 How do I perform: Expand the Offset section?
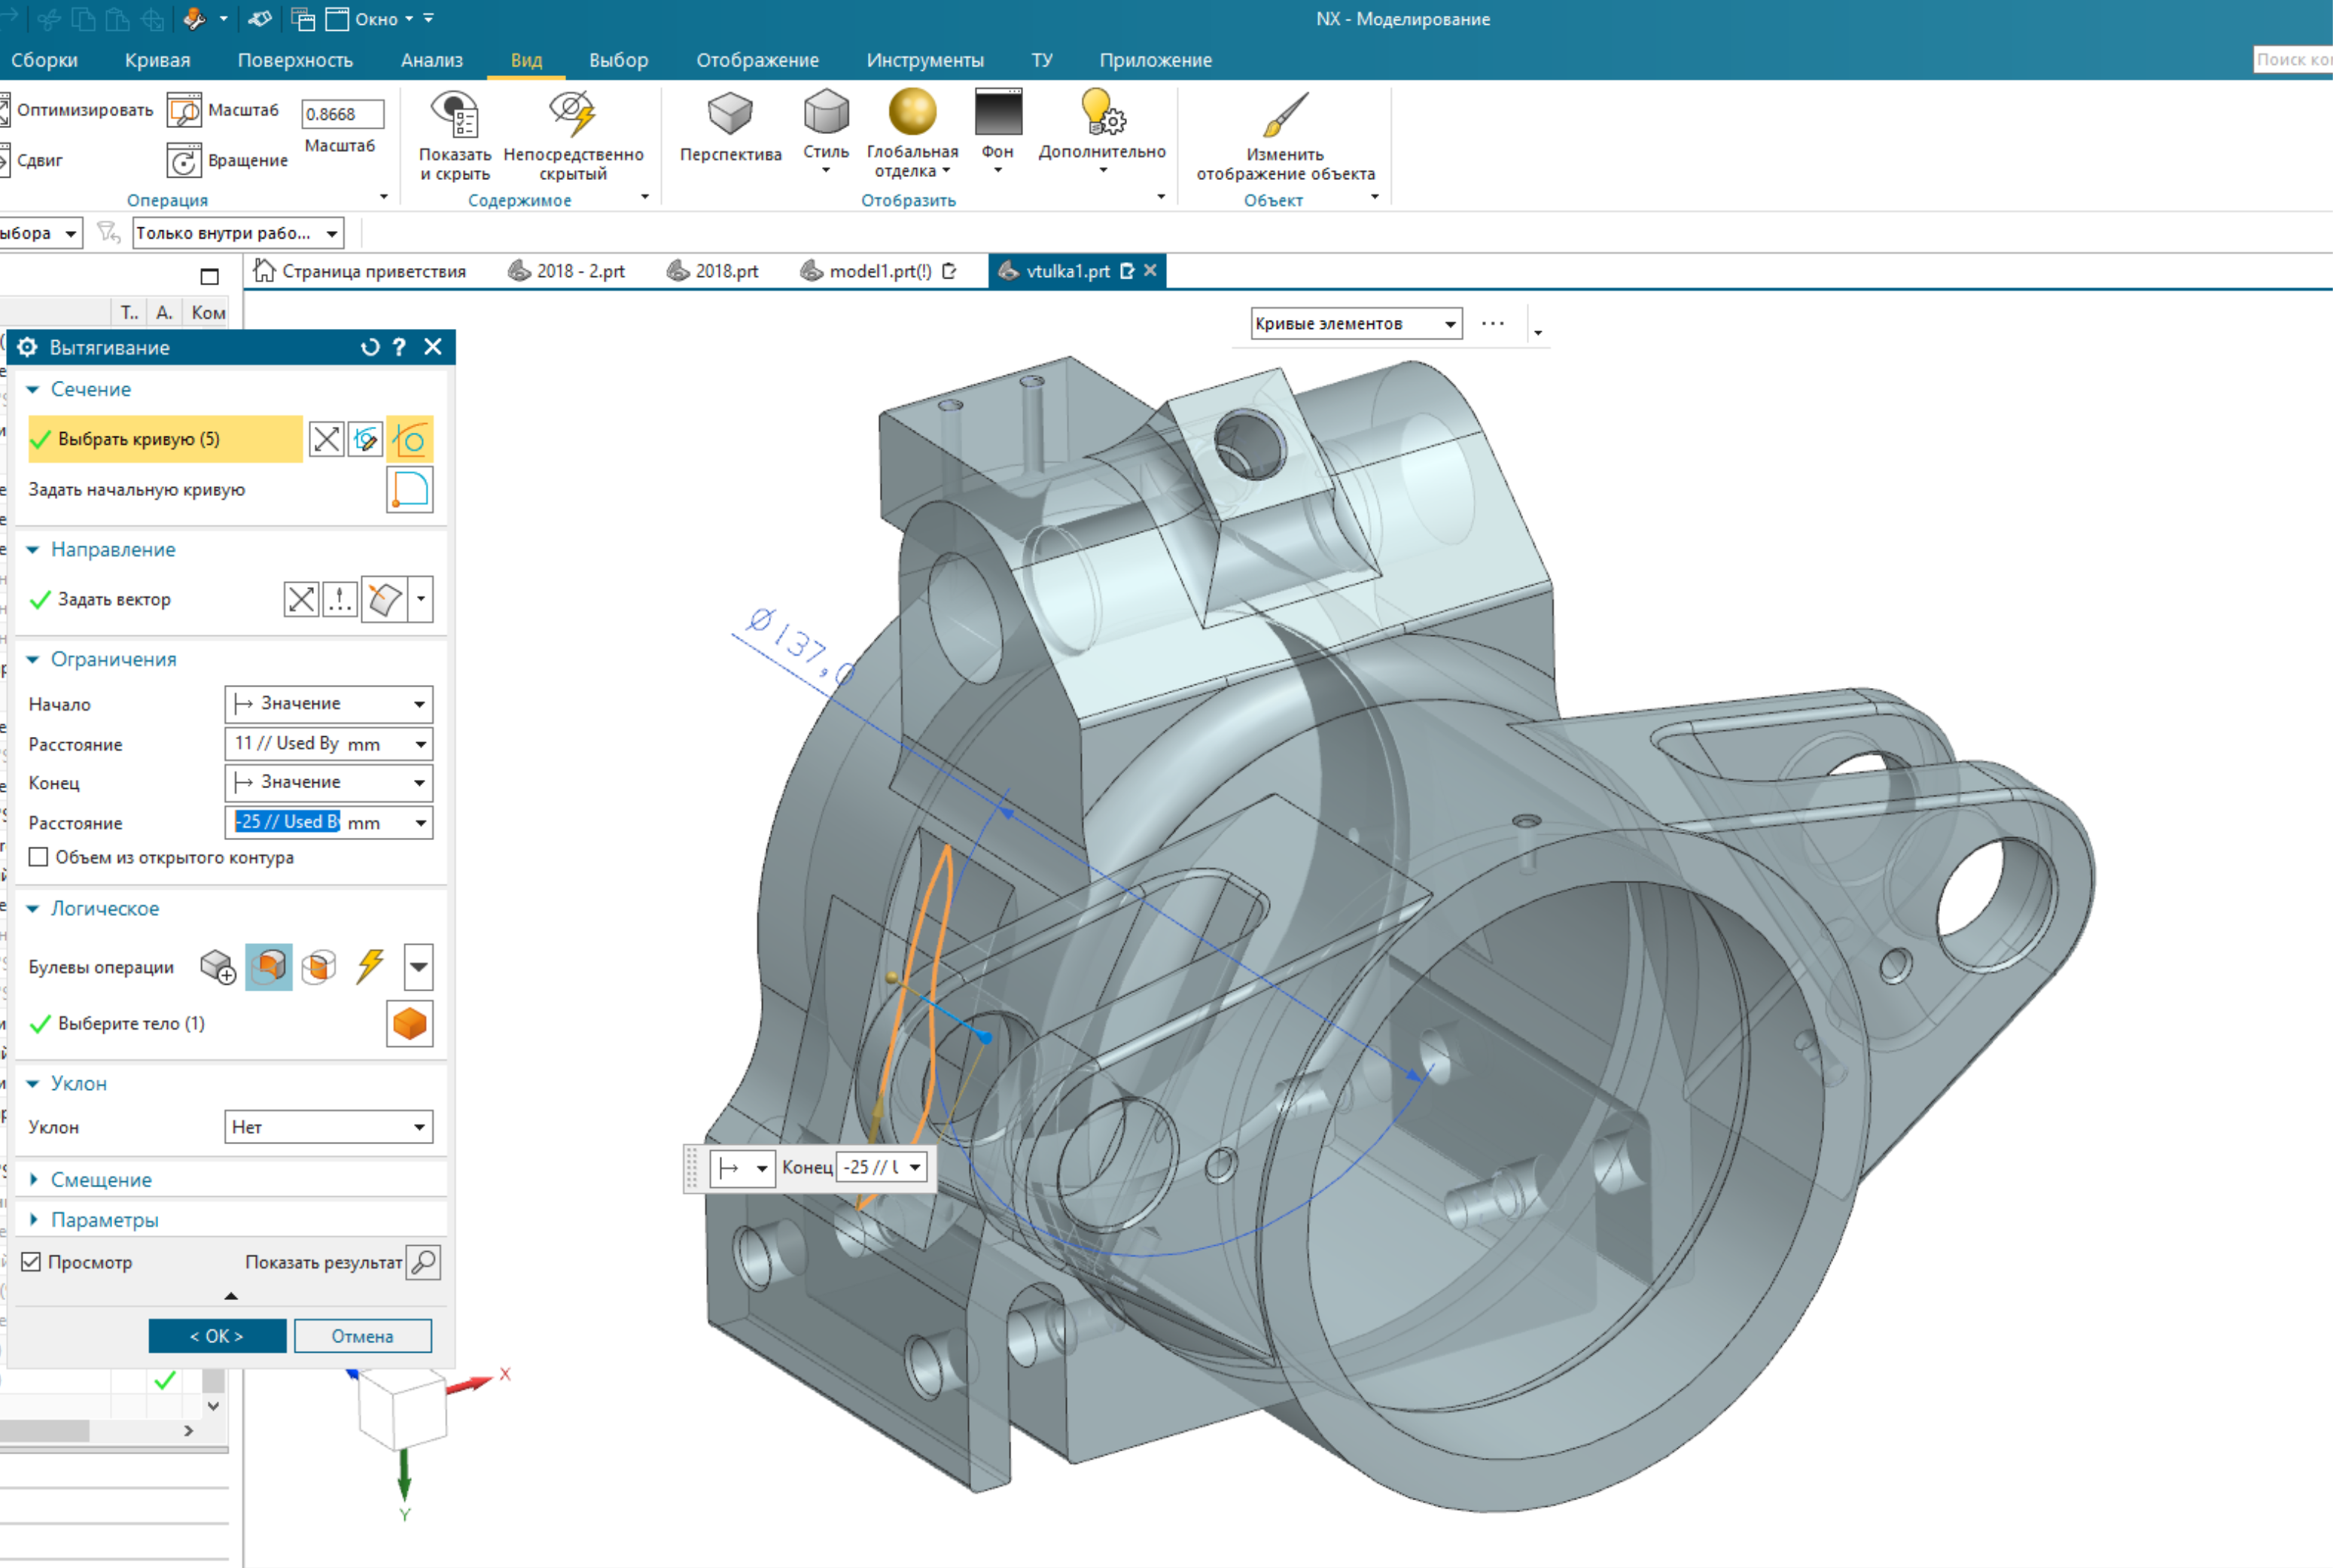100,1180
